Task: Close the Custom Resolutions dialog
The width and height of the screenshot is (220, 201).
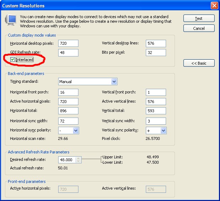Action: (214, 6)
